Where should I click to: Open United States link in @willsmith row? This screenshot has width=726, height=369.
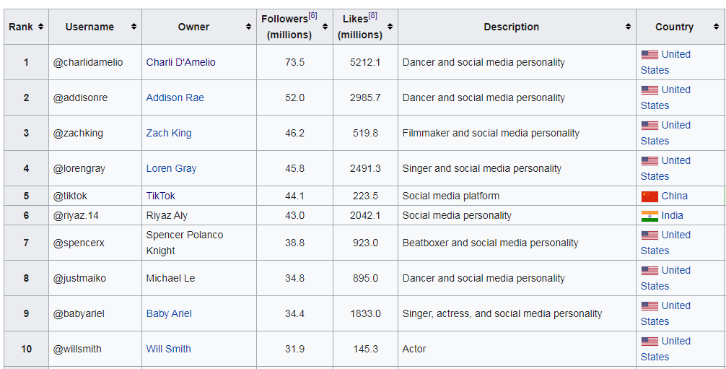click(x=666, y=349)
